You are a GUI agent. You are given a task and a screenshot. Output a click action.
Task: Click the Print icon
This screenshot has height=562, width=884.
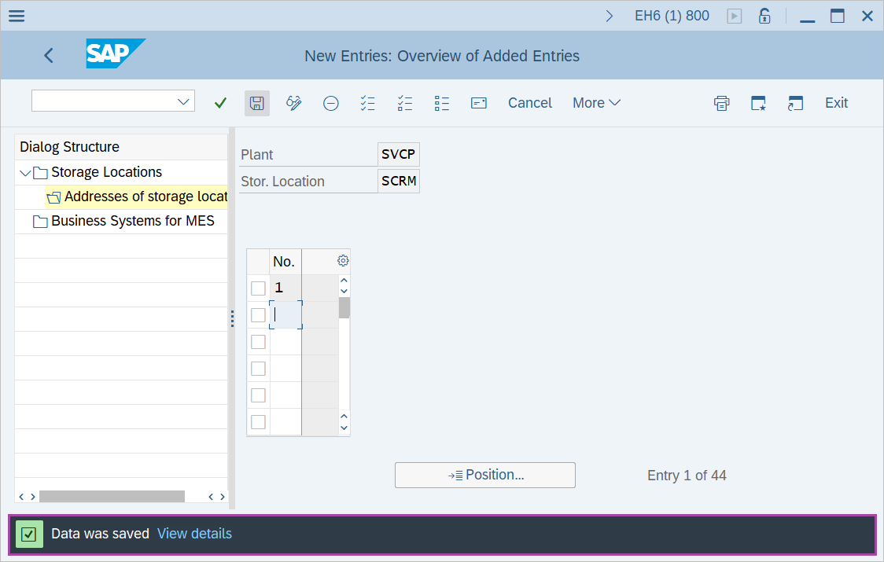[x=721, y=103]
